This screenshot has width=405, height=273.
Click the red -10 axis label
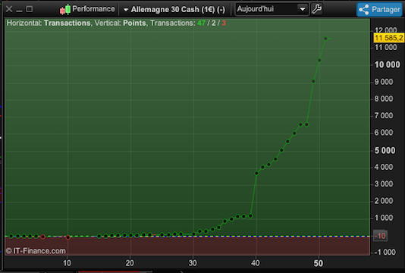pyautogui.click(x=380, y=236)
